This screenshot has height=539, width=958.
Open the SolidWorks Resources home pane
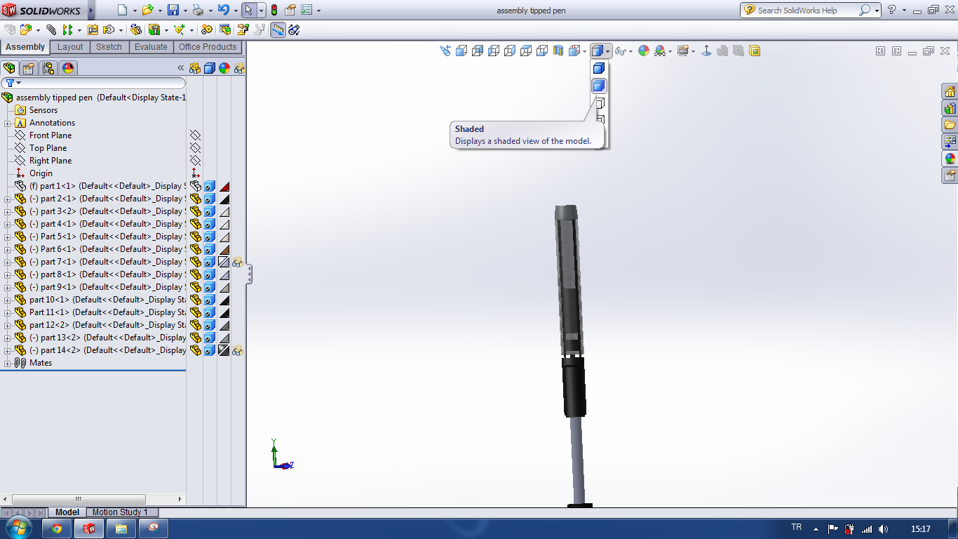point(950,92)
